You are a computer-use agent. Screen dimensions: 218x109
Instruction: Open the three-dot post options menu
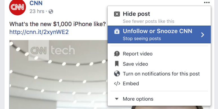tap(207, 3)
